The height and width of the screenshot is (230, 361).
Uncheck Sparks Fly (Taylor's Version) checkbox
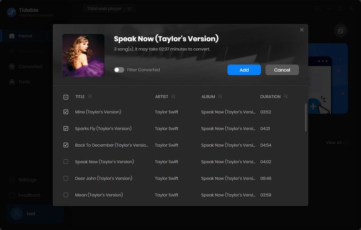66,129
